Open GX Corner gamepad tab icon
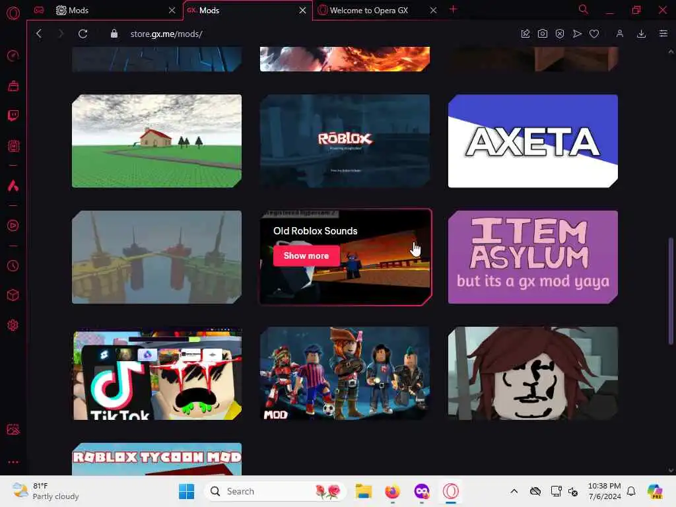 click(x=39, y=10)
